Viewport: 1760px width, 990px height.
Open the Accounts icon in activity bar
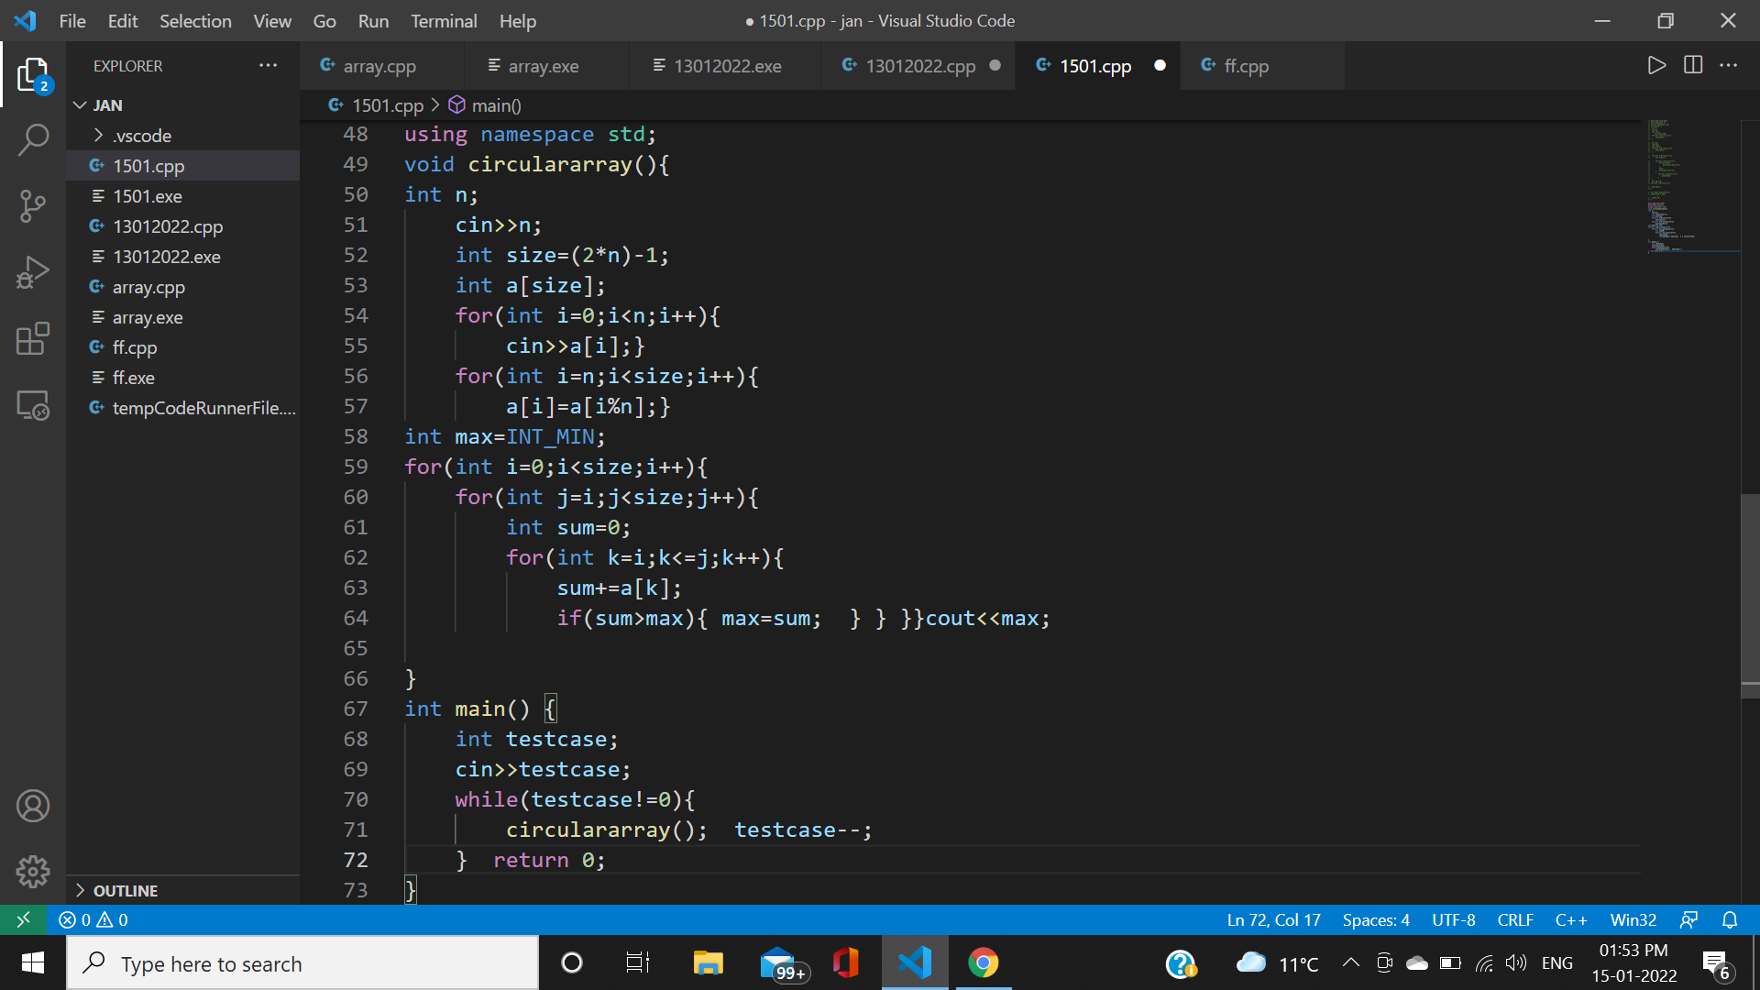(x=33, y=807)
